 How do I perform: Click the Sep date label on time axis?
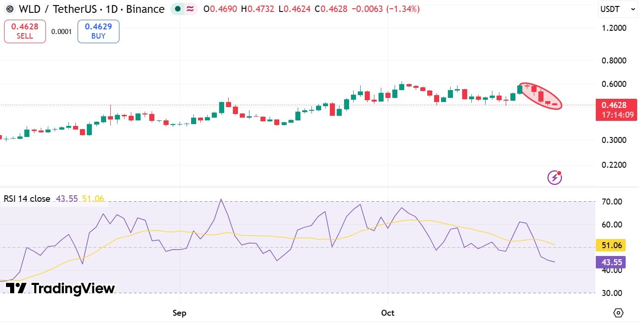click(179, 313)
